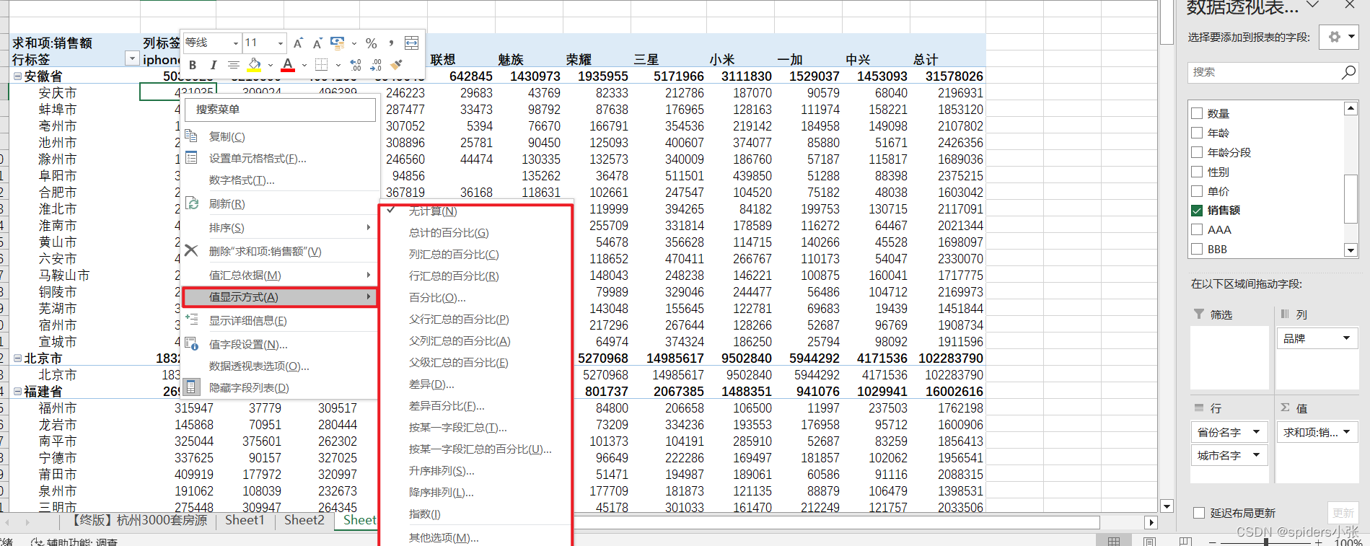Open fill color dropdown arrow
This screenshot has width=1370, height=546.
[271, 65]
